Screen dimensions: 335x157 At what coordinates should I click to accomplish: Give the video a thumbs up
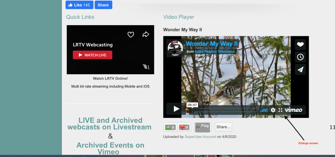(170, 127)
